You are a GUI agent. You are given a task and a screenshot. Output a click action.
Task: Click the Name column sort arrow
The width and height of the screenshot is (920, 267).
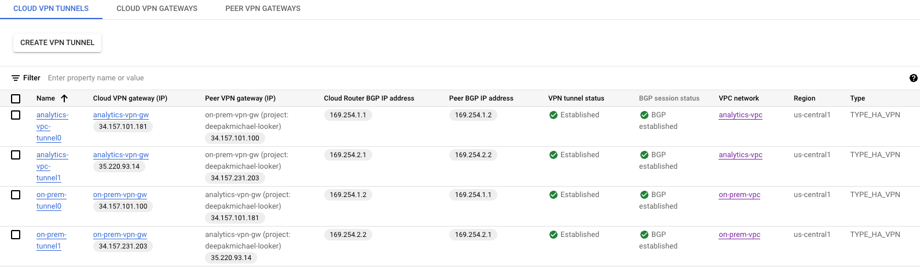pos(64,98)
